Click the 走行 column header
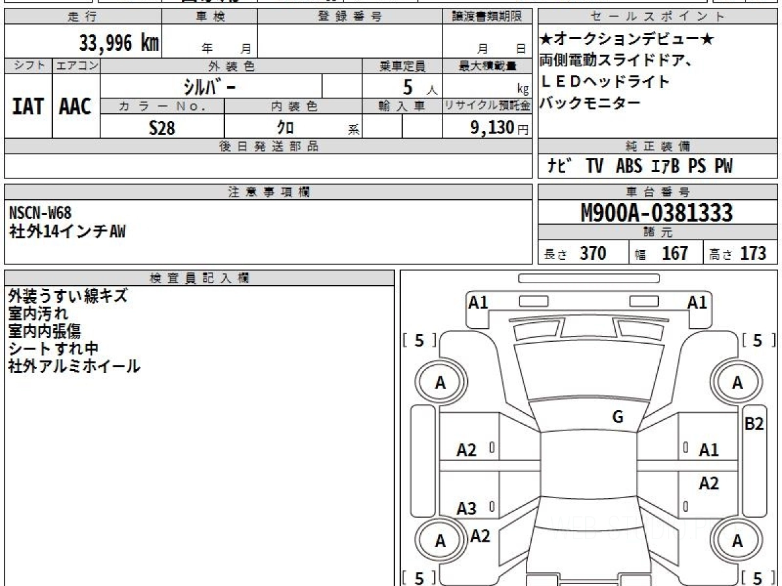This screenshot has height=586, width=782. 82,17
